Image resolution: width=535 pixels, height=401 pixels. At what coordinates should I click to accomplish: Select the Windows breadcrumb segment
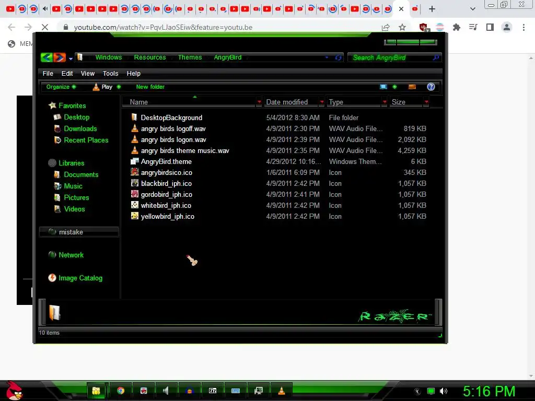point(109,57)
